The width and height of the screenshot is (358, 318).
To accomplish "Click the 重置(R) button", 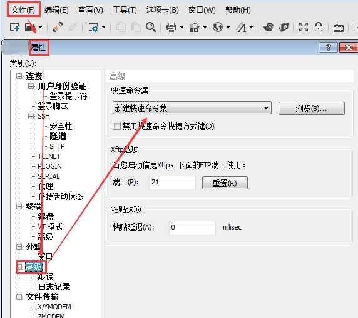I will [x=225, y=183].
